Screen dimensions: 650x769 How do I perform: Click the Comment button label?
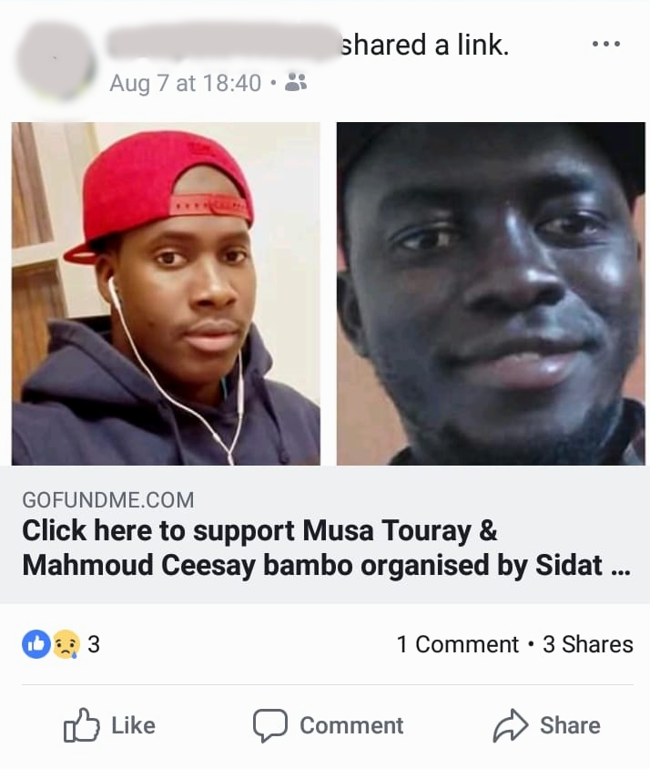351,725
